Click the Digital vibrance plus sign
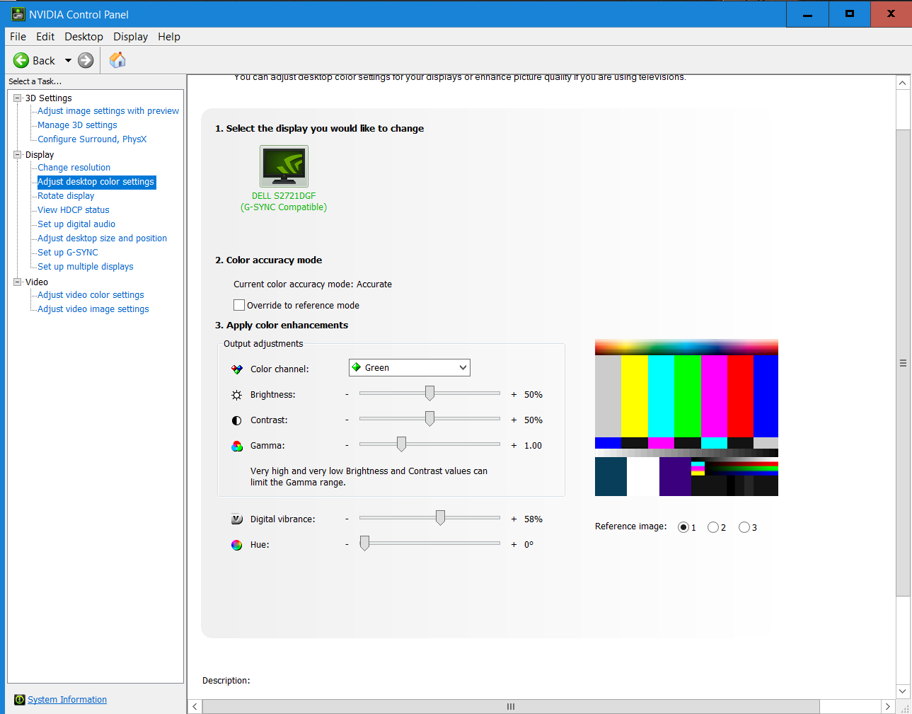Image resolution: width=912 pixels, height=714 pixels. (514, 519)
